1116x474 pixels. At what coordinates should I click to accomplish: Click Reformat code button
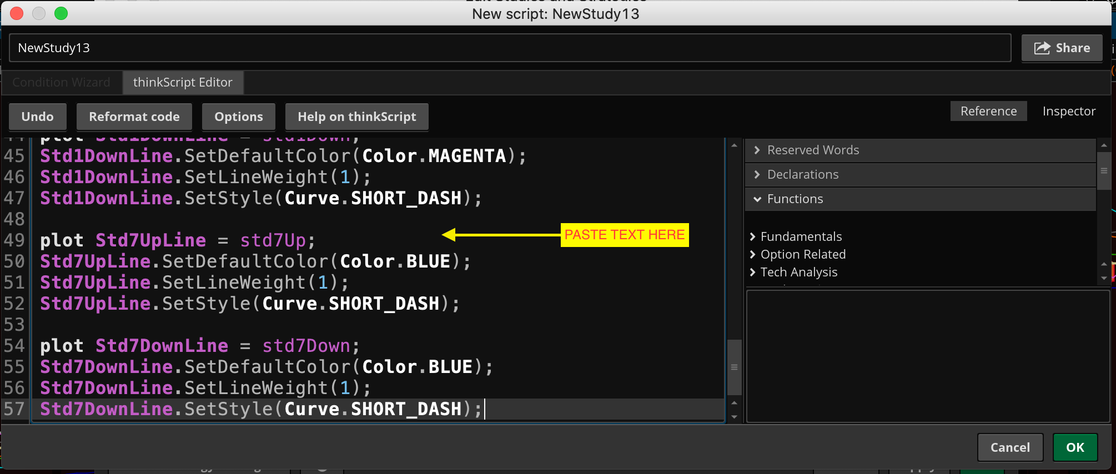(134, 117)
